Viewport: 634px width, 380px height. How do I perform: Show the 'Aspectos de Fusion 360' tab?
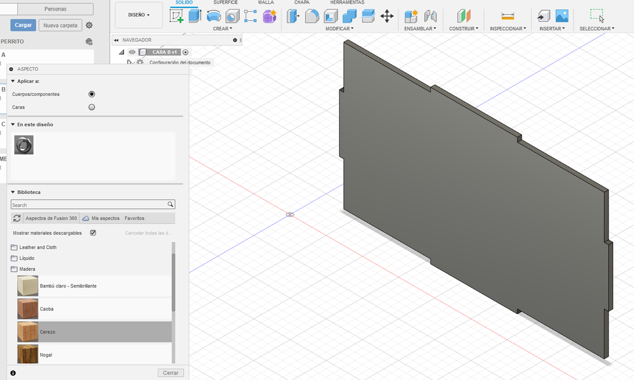[x=51, y=218]
